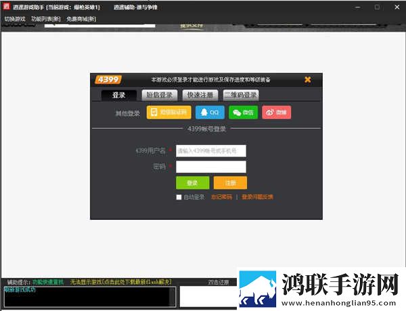This screenshot has width=406, height=311.
Task: Switch to the 二维码登录 tab
Action: click(241, 95)
